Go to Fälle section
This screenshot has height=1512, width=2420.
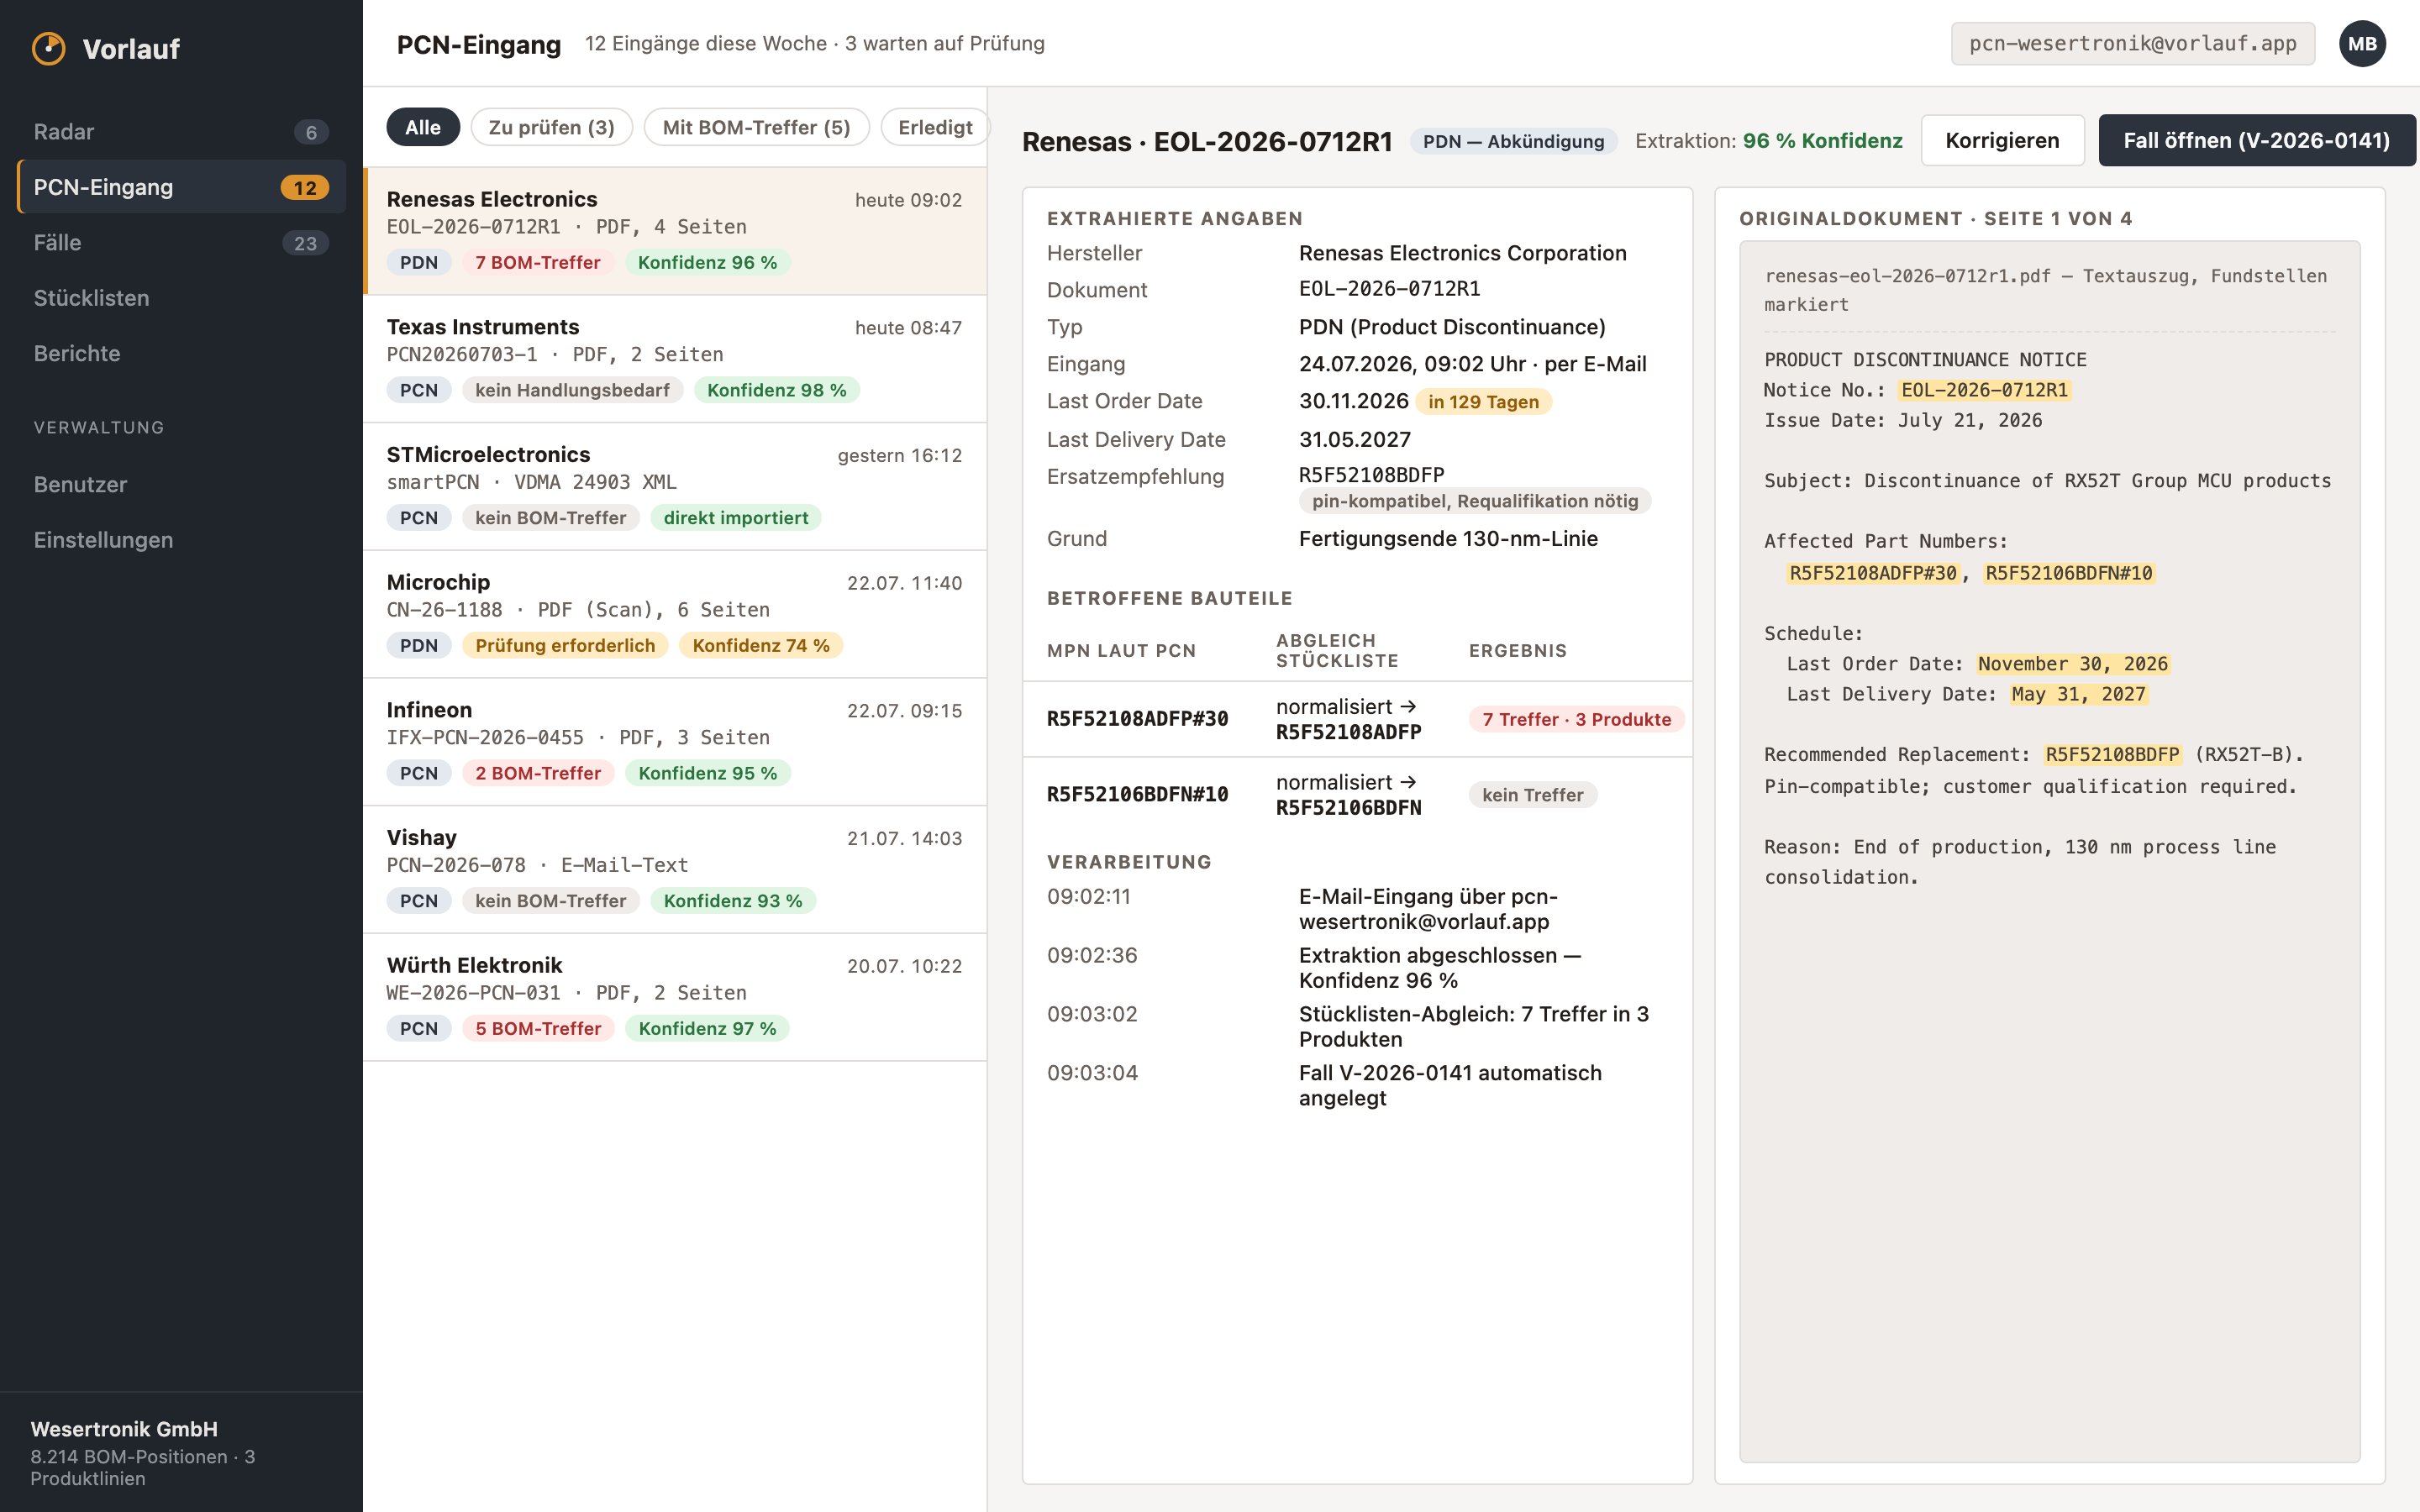click(181, 243)
